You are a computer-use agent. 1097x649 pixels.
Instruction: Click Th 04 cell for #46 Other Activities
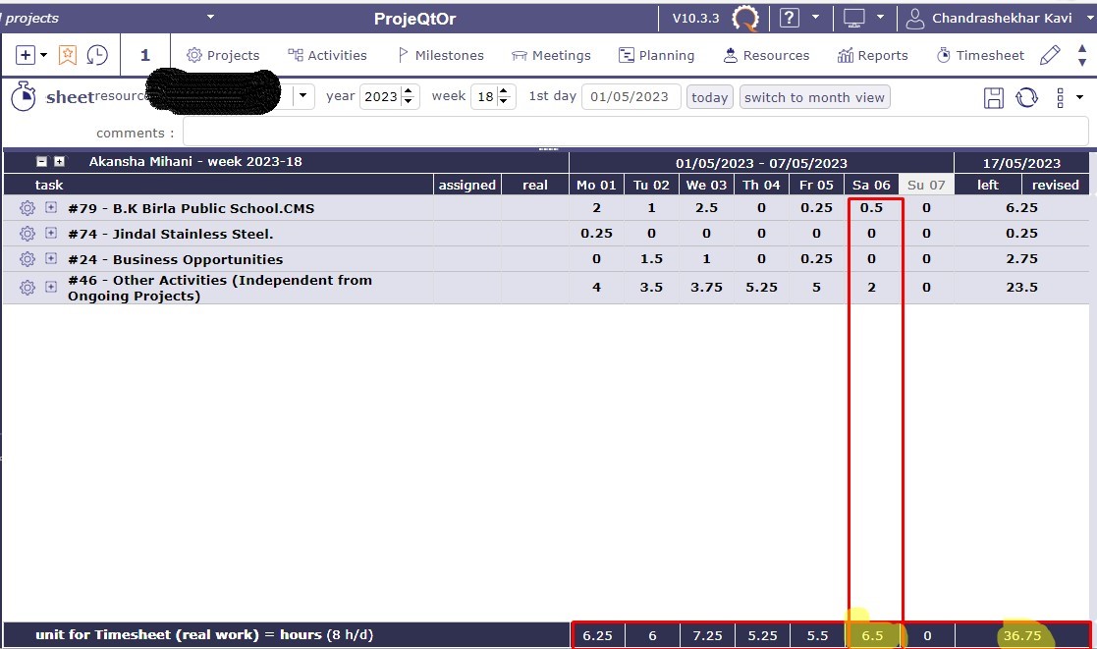(761, 288)
